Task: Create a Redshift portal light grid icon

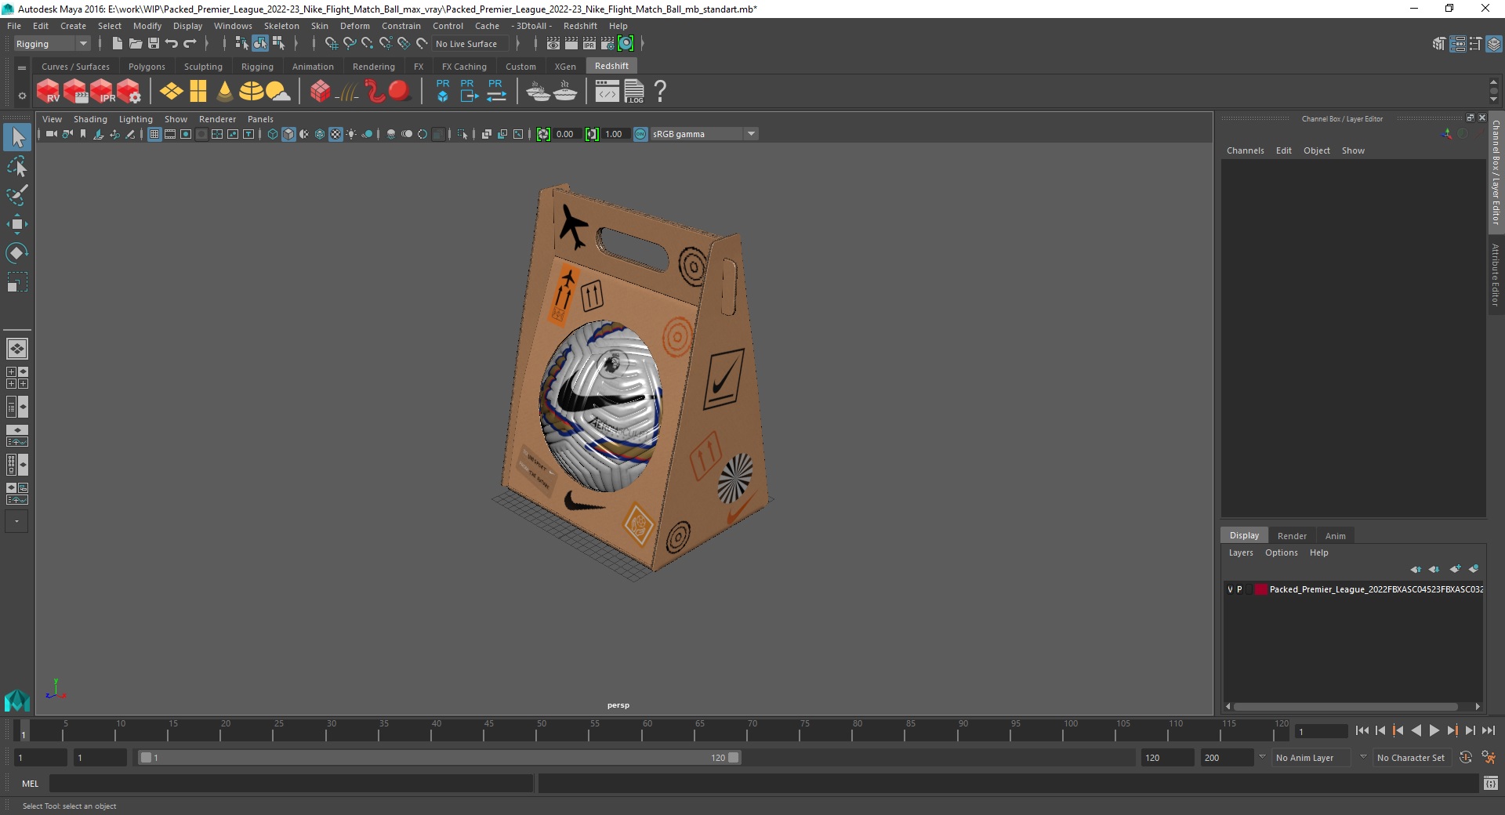Action: pos(198,92)
